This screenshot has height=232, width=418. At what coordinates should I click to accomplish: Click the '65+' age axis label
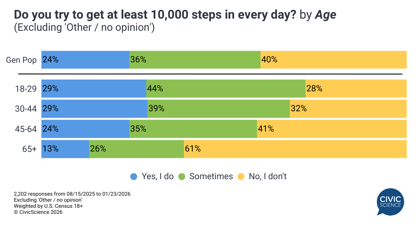(x=30, y=149)
